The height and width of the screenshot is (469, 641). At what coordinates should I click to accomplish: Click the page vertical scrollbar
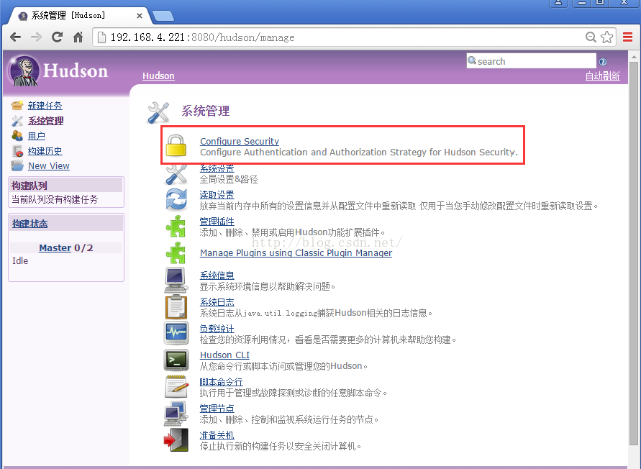pos(634,253)
